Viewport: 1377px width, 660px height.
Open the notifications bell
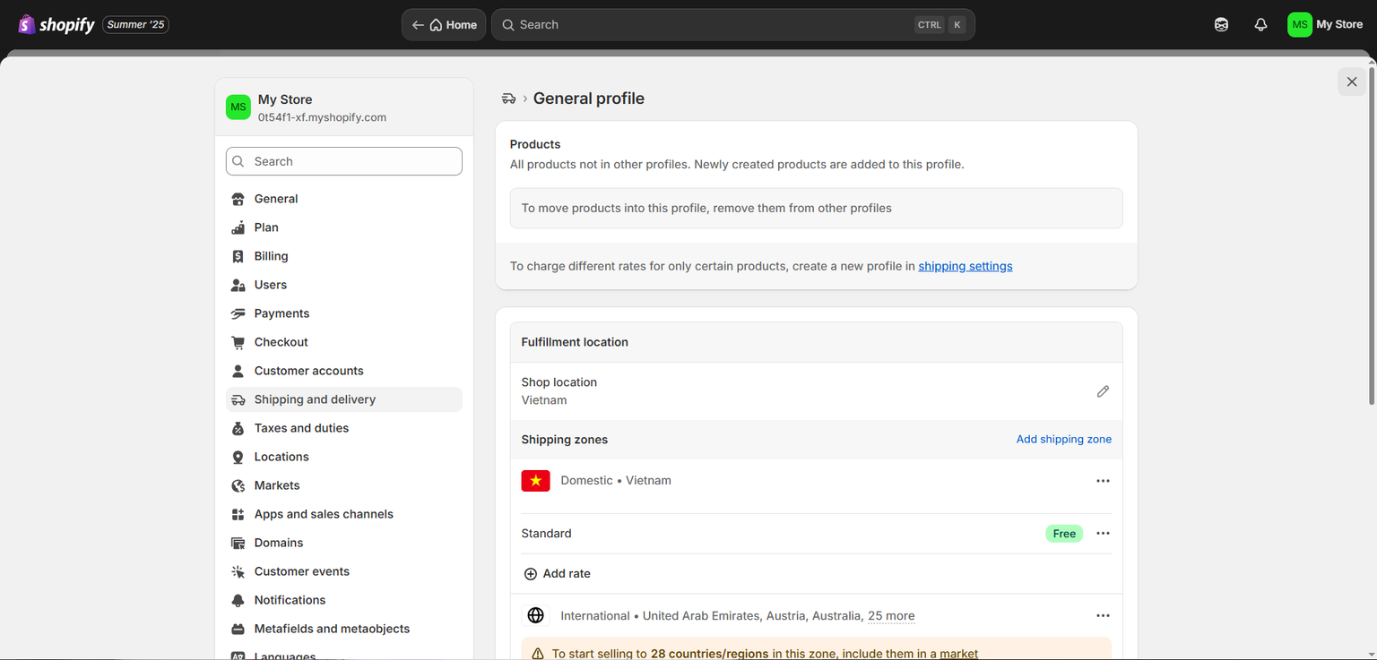point(1260,25)
